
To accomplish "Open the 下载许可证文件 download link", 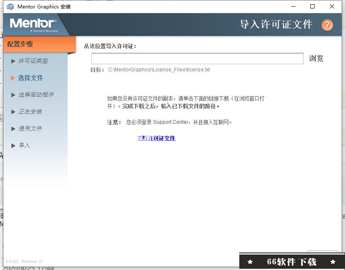I will click(x=156, y=138).
